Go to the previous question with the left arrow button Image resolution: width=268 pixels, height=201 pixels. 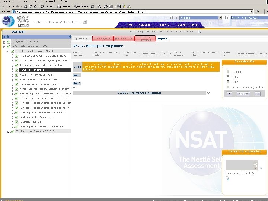[x=230, y=93]
